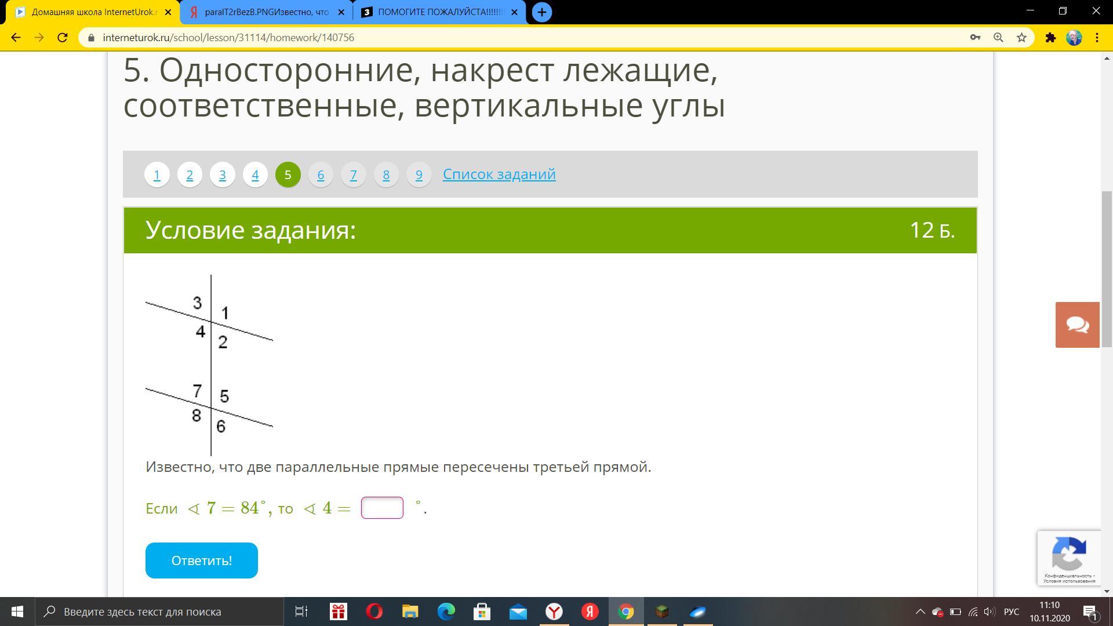Go back with the browser arrow
The height and width of the screenshot is (626, 1113).
pos(16,38)
